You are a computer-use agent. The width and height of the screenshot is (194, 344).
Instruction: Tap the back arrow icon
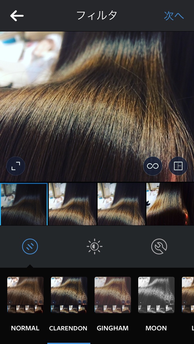point(17,16)
